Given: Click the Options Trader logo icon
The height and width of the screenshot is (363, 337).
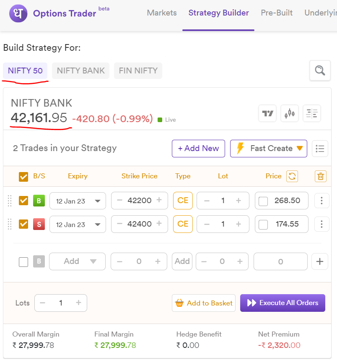Looking at the screenshot, I should (18, 13).
